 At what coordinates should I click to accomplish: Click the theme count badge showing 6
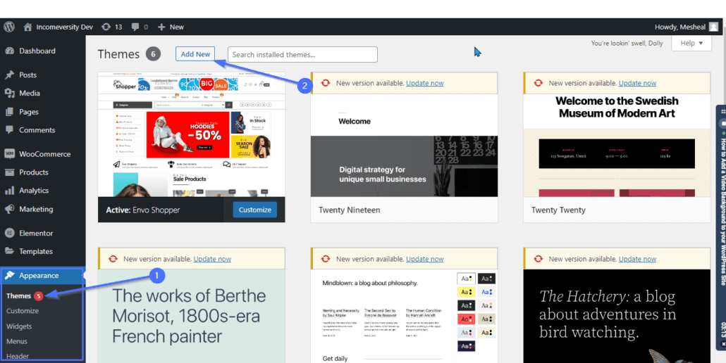coord(153,54)
